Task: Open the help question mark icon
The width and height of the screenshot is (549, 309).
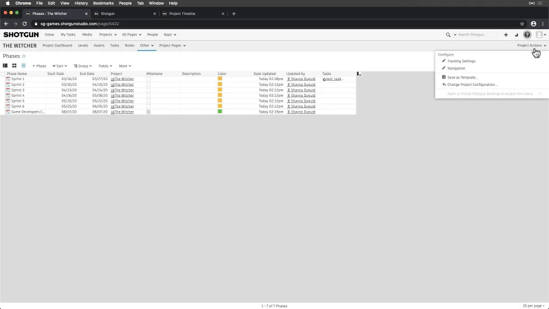Action: [527, 35]
